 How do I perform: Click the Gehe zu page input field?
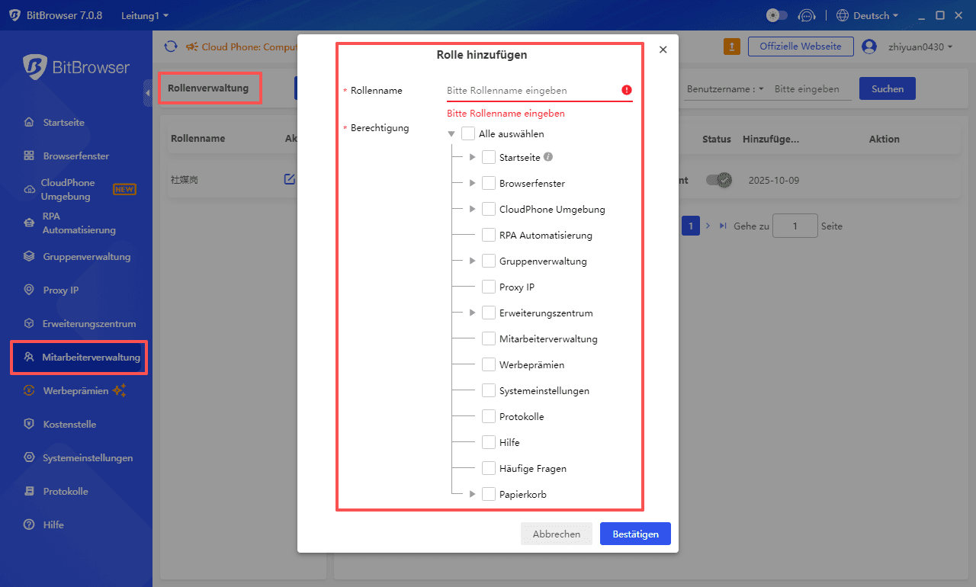[795, 226]
